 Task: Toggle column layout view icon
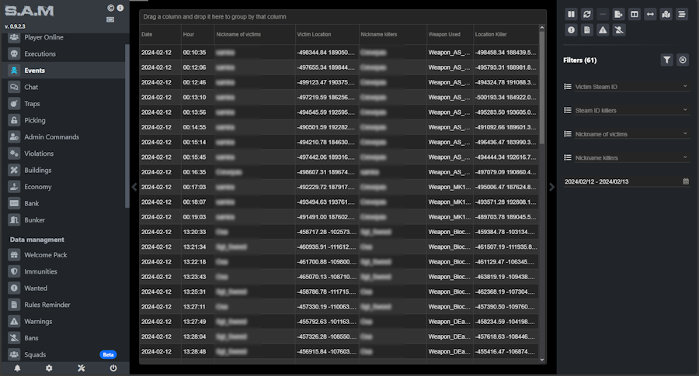[x=635, y=14]
